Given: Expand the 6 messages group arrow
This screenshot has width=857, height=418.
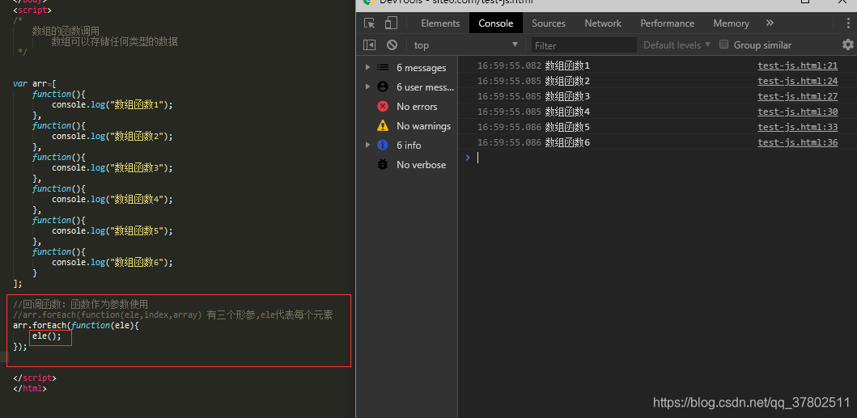Looking at the screenshot, I should 368,67.
